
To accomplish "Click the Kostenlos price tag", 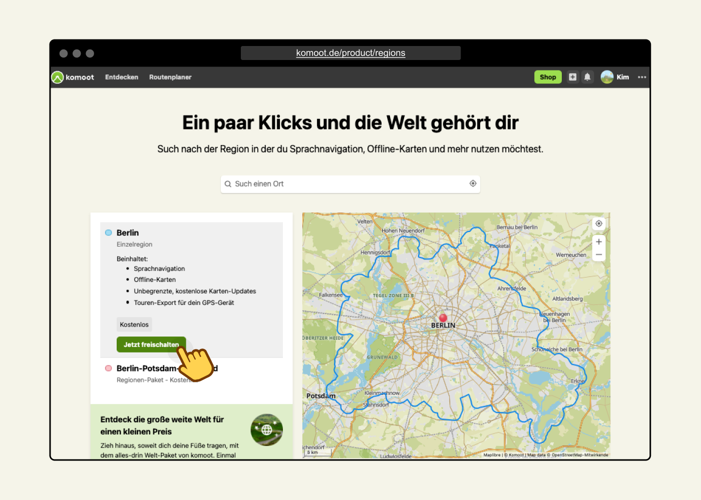I will point(134,324).
